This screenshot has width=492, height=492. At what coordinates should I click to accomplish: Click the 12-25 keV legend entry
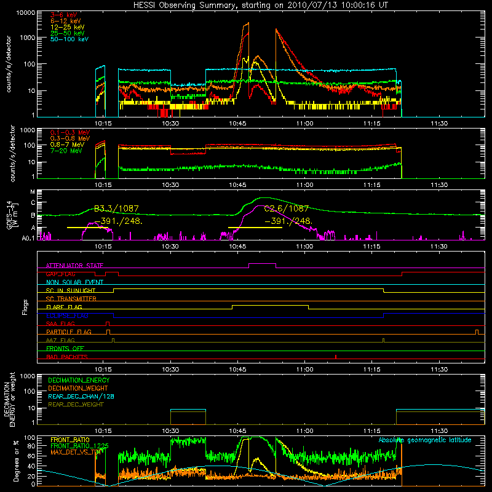[x=68, y=27]
